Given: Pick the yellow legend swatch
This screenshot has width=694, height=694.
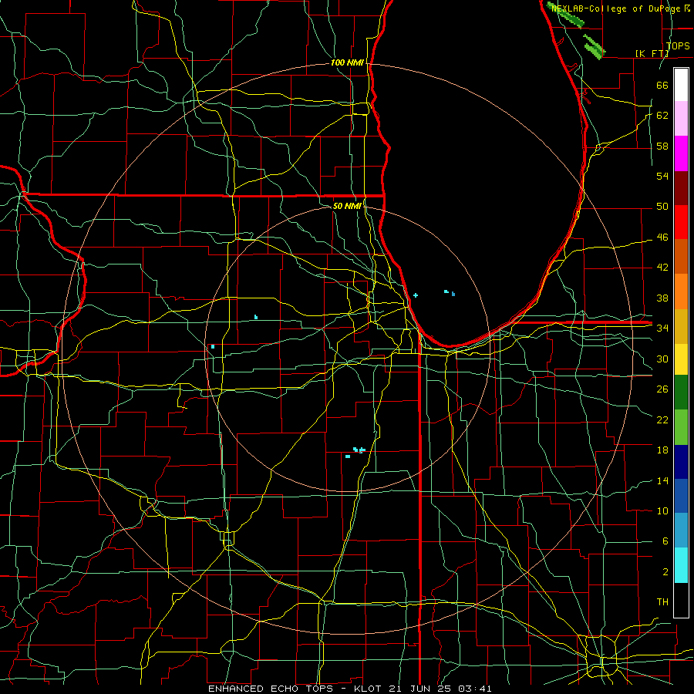Looking at the screenshot, I should 681,360.
